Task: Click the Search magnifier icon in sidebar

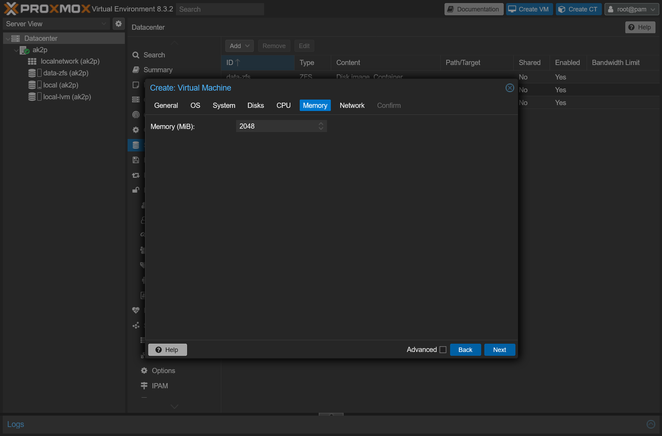Action: pos(136,55)
